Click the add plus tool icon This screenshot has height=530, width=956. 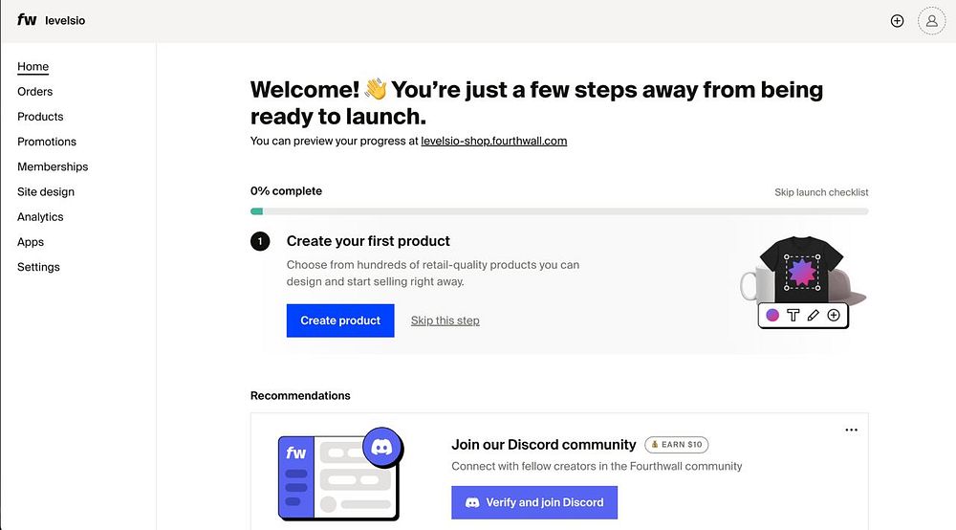pos(834,315)
